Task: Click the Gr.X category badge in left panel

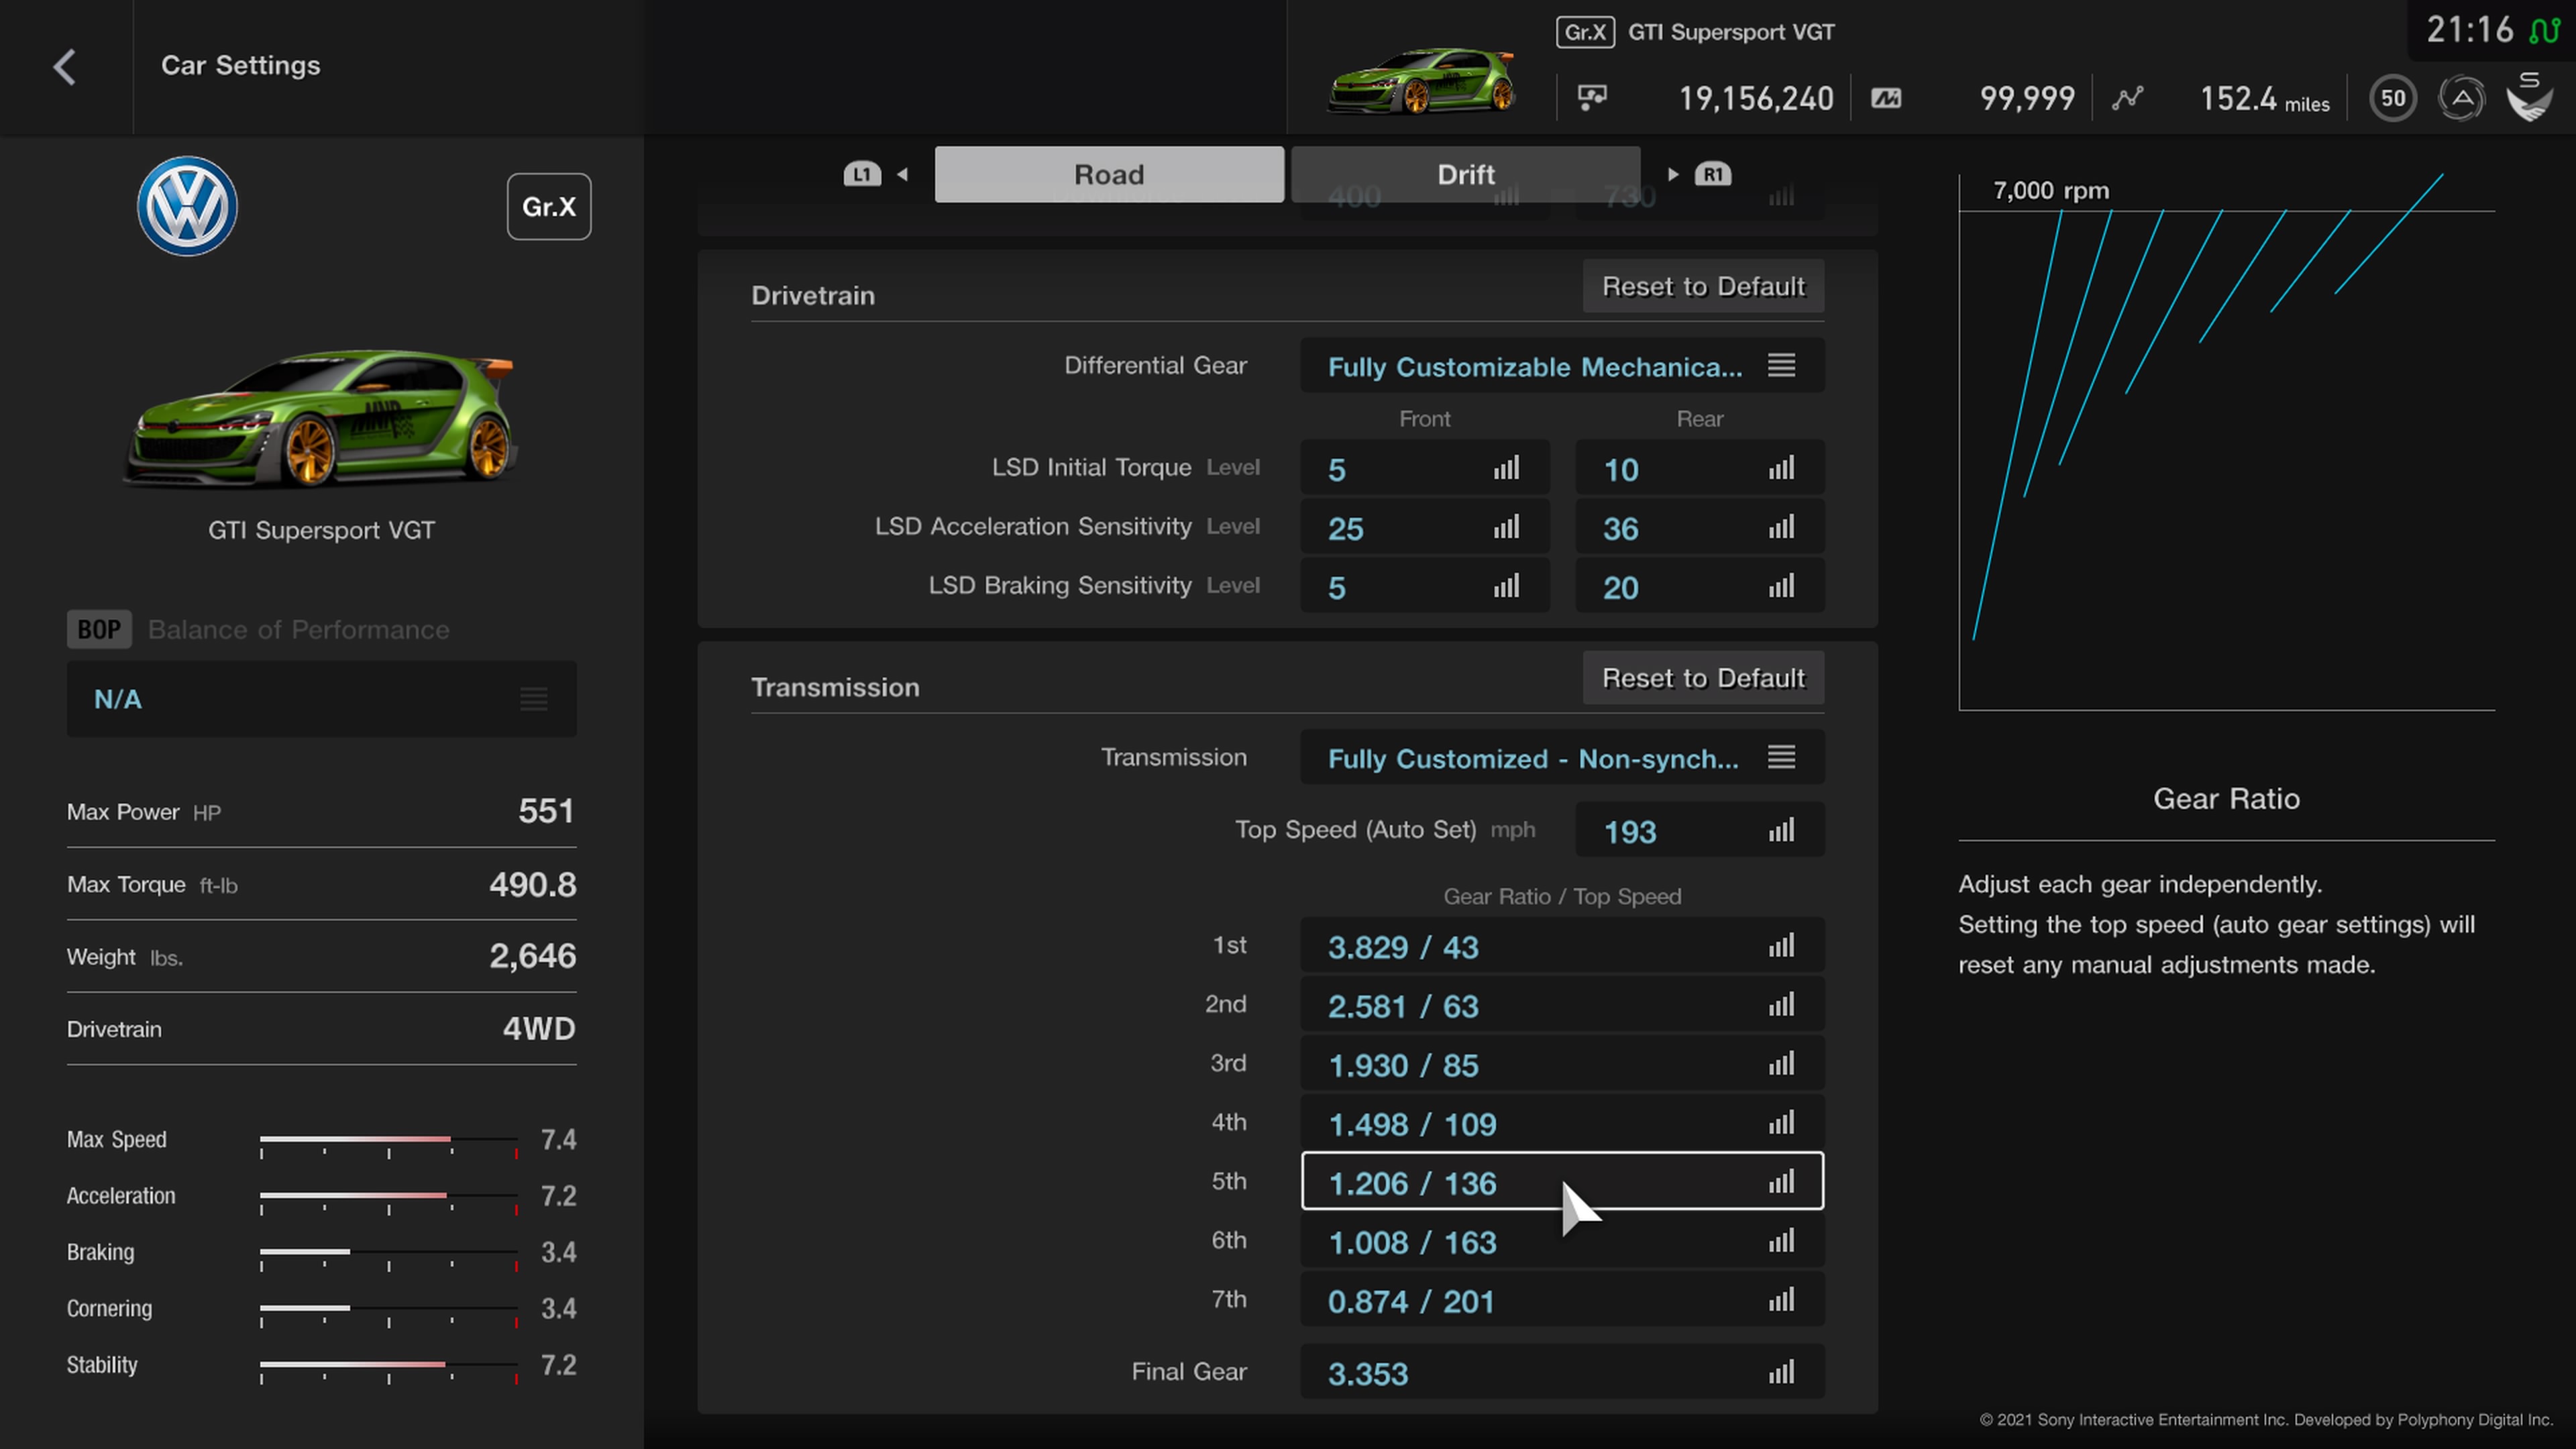Action: [x=549, y=206]
